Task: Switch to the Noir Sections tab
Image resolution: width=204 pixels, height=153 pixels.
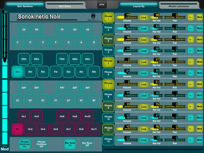Action: click(25, 5)
